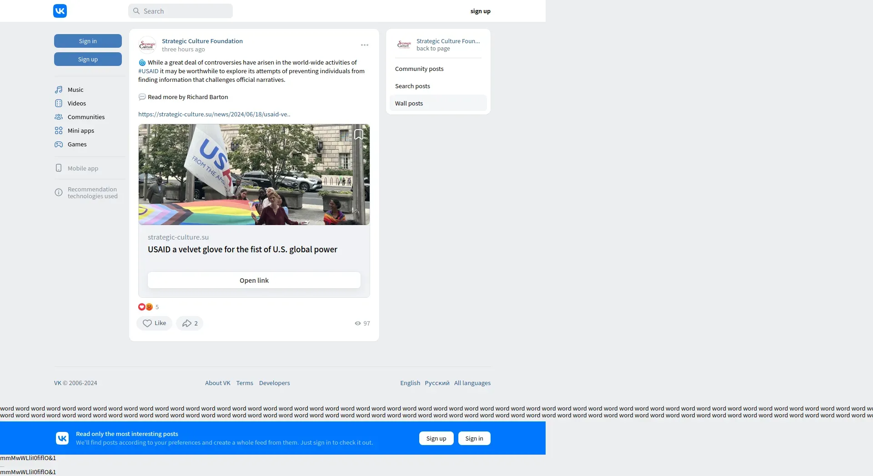Select Community posts in right panel
Screen dimensions: 873x476
tap(438, 69)
